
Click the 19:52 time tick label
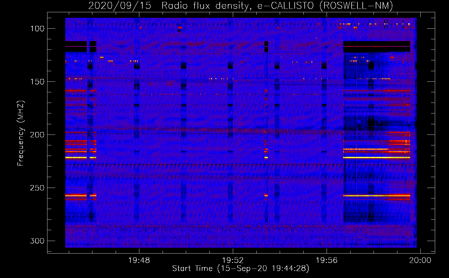[x=233, y=260]
